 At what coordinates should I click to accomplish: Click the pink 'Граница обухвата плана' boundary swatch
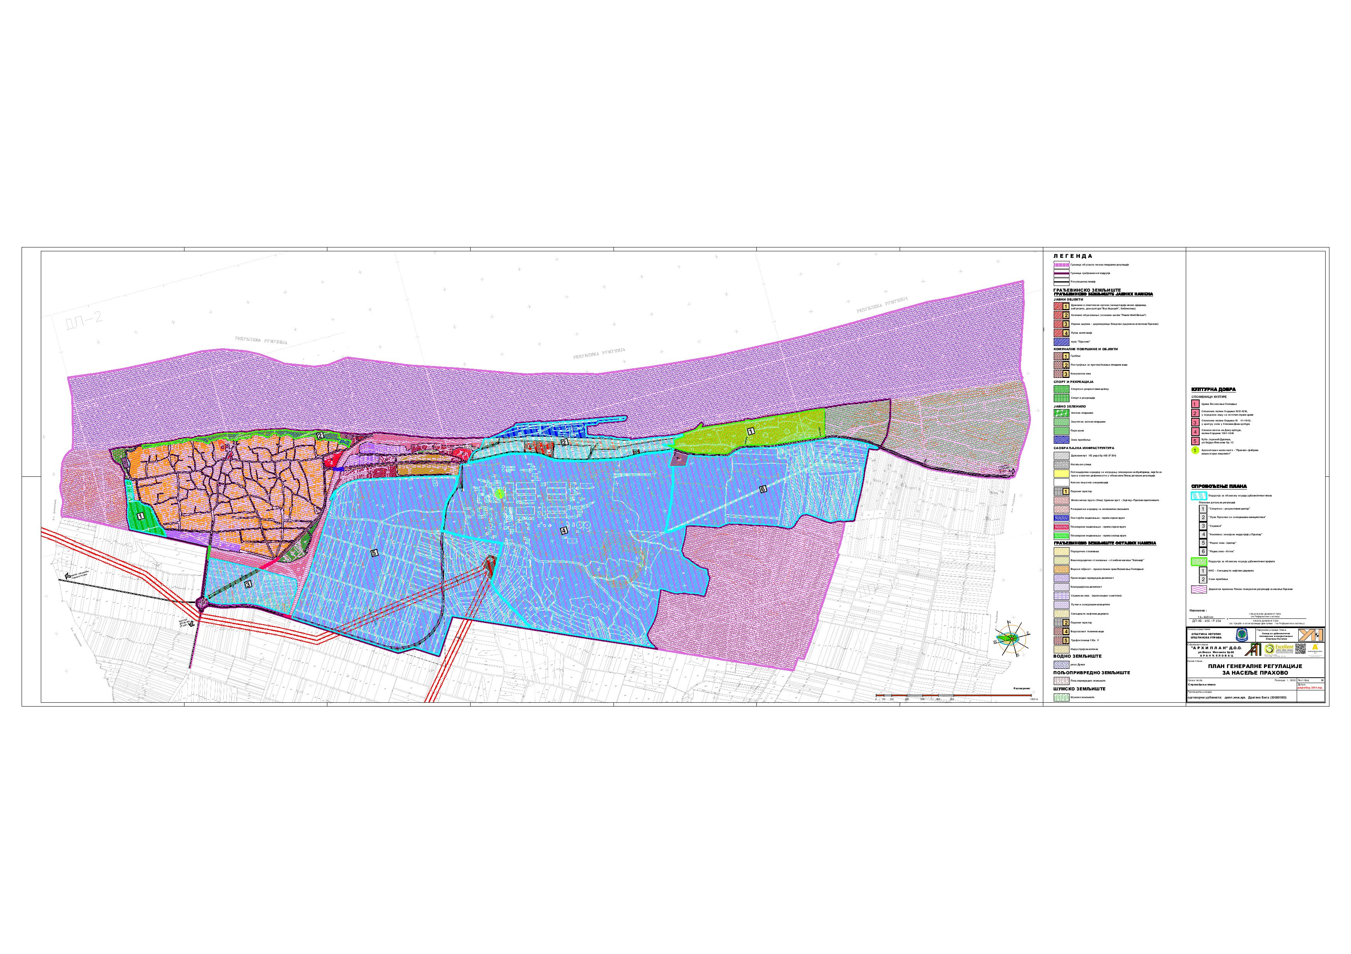[x=1062, y=265]
